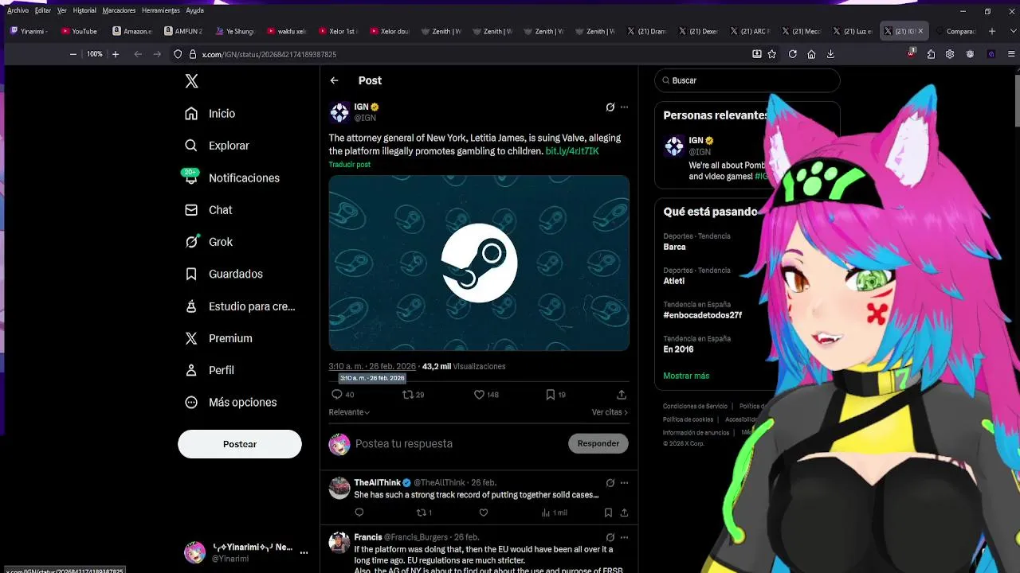Open Guardados bookmarks in the sidebar
The width and height of the screenshot is (1020, 573).
pyautogui.click(x=224, y=274)
